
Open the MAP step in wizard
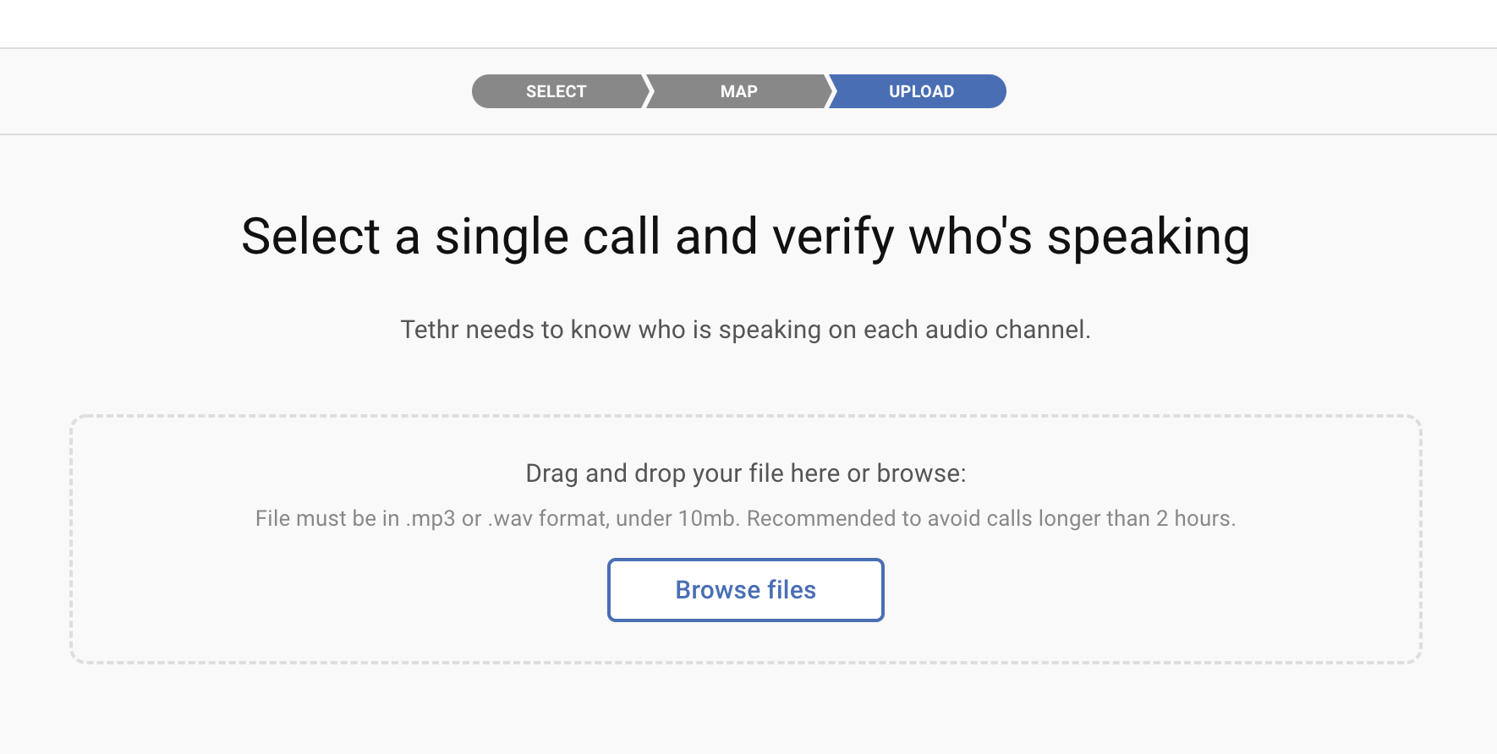[738, 91]
